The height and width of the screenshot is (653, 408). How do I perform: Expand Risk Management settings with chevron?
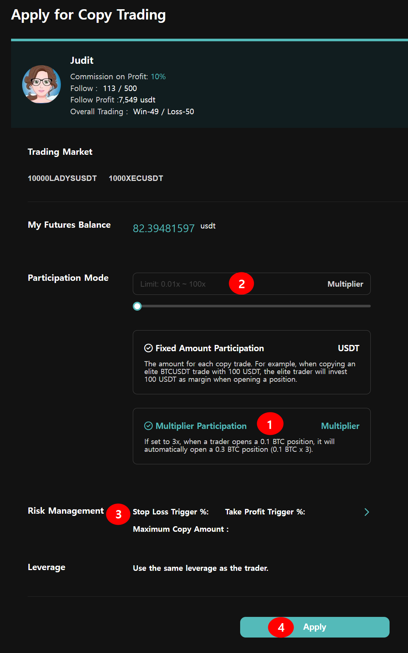[366, 512]
